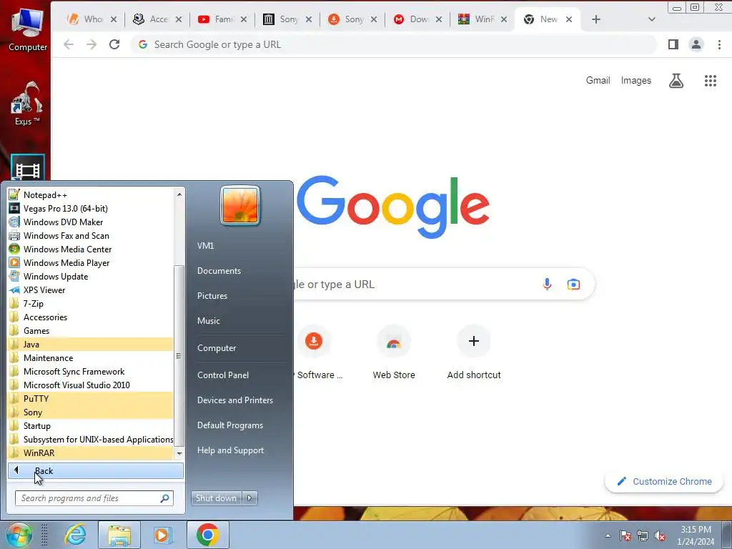Click Chrome's back navigation arrow
This screenshot has width=732, height=549.
click(69, 44)
